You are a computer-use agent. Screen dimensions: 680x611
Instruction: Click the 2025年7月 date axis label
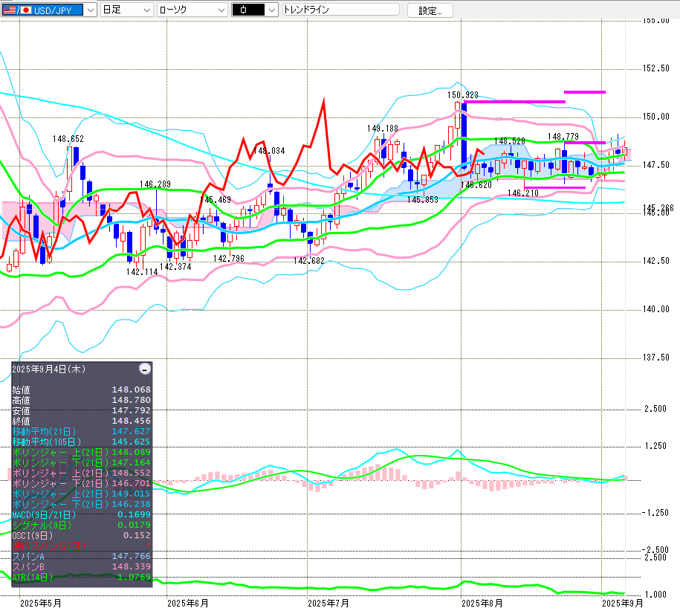pos(328,603)
